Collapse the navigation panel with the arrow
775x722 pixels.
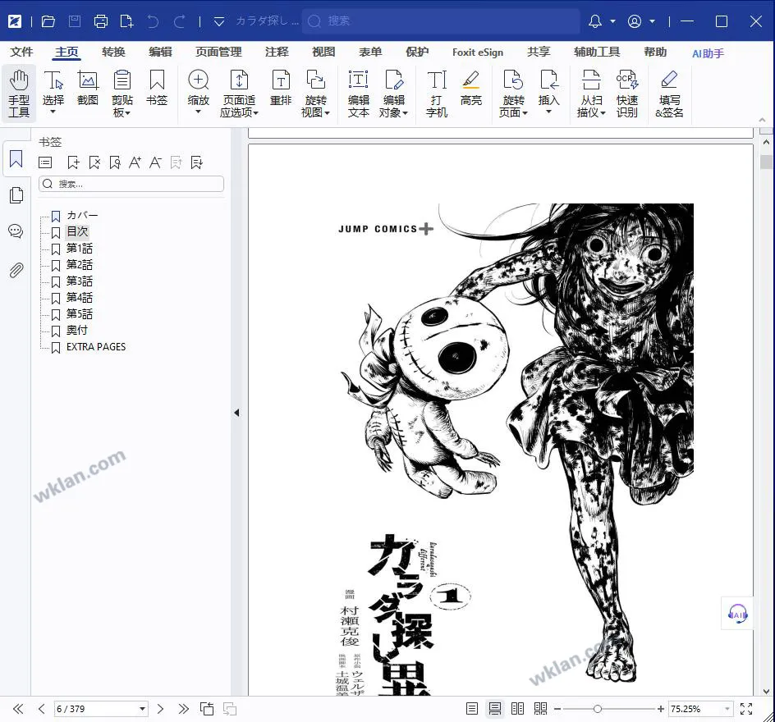[236, 413]
